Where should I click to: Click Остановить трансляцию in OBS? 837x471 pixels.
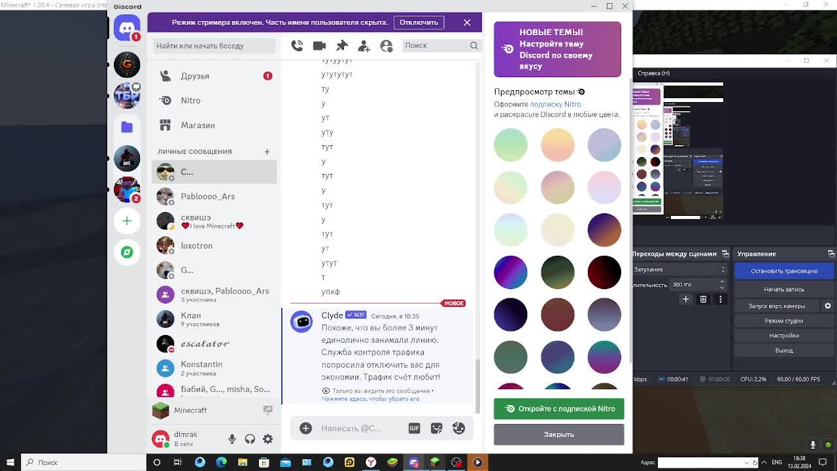784,271
